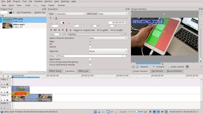
Task: Open the with track Auto dropdown
Action: tap(113, 14)
